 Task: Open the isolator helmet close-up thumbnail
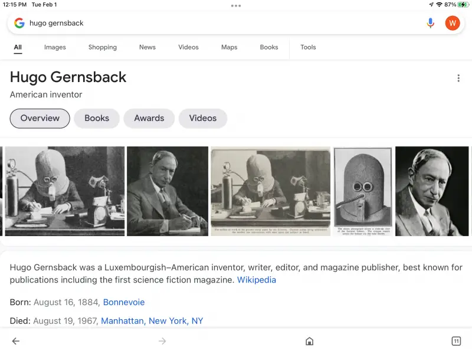tap(363, 191)
